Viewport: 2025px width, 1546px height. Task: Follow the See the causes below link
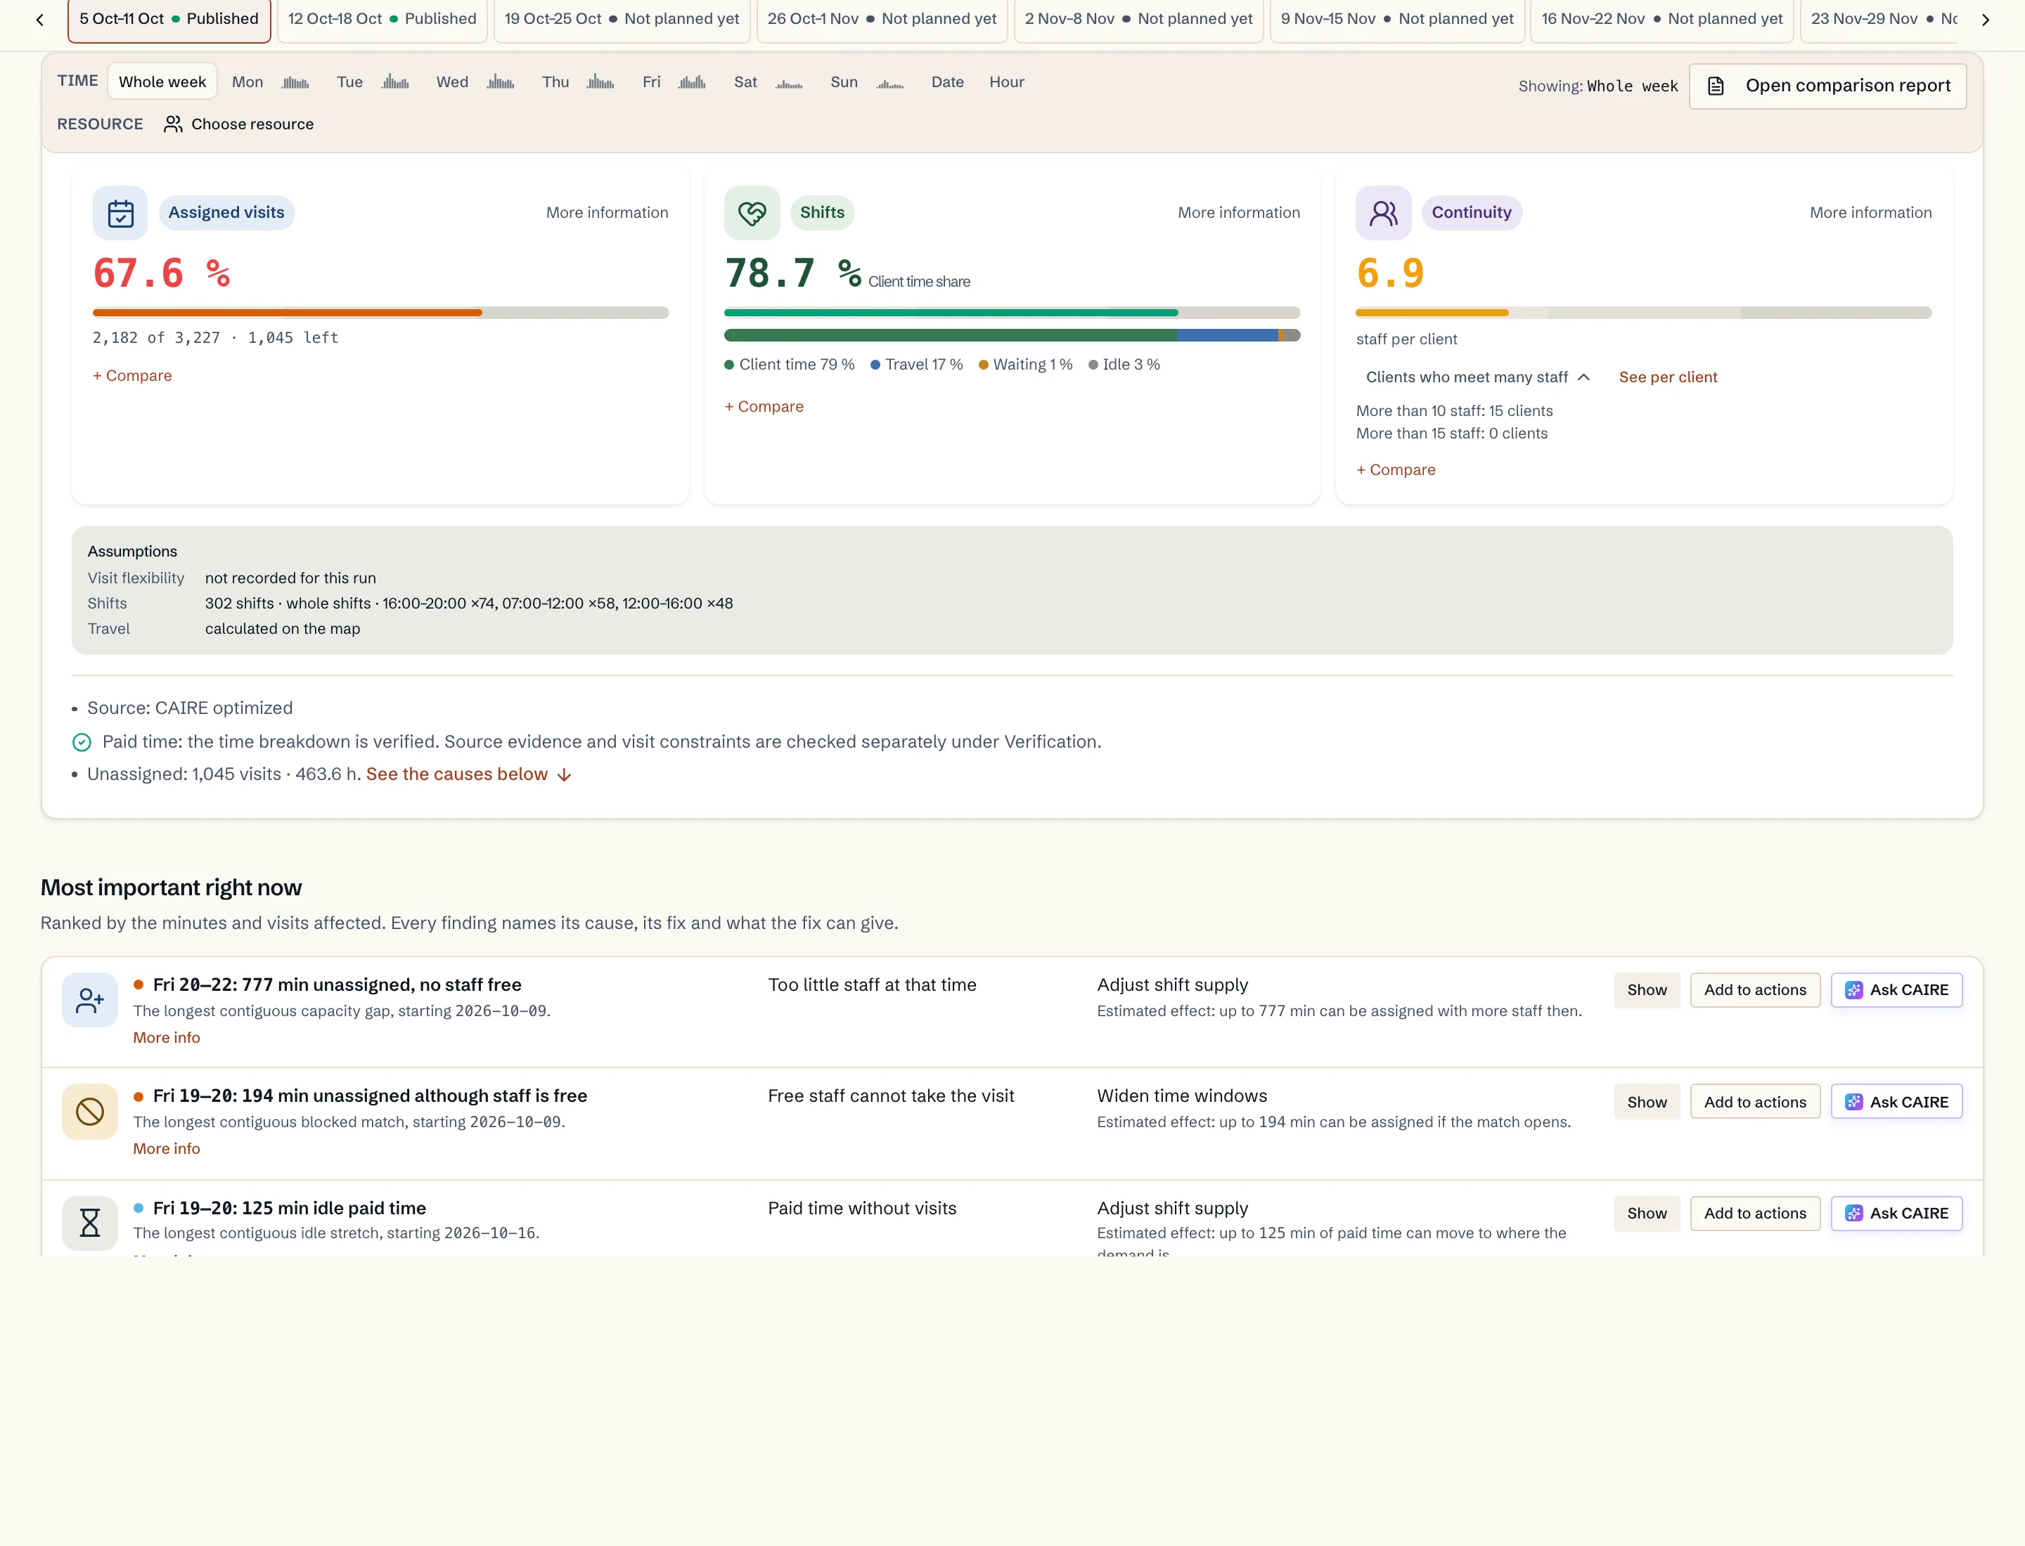coord(469,775)
